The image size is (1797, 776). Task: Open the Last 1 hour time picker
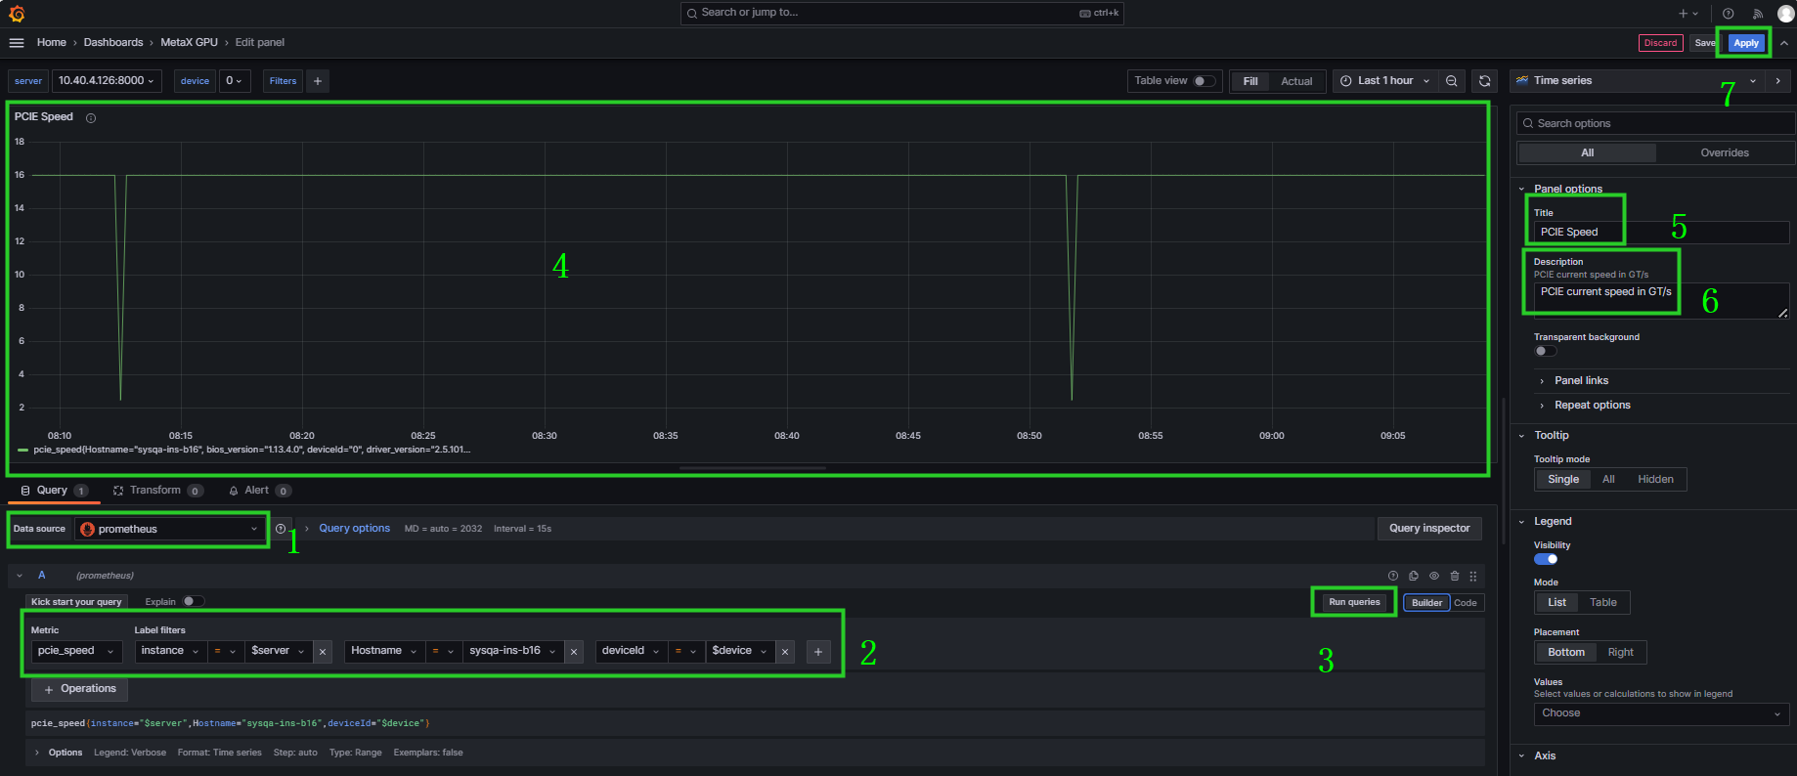click(x=1385, y=81)
